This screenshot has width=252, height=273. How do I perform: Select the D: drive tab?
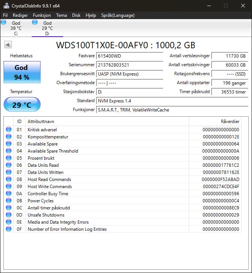pyautogui.click(x=47, y=28)
